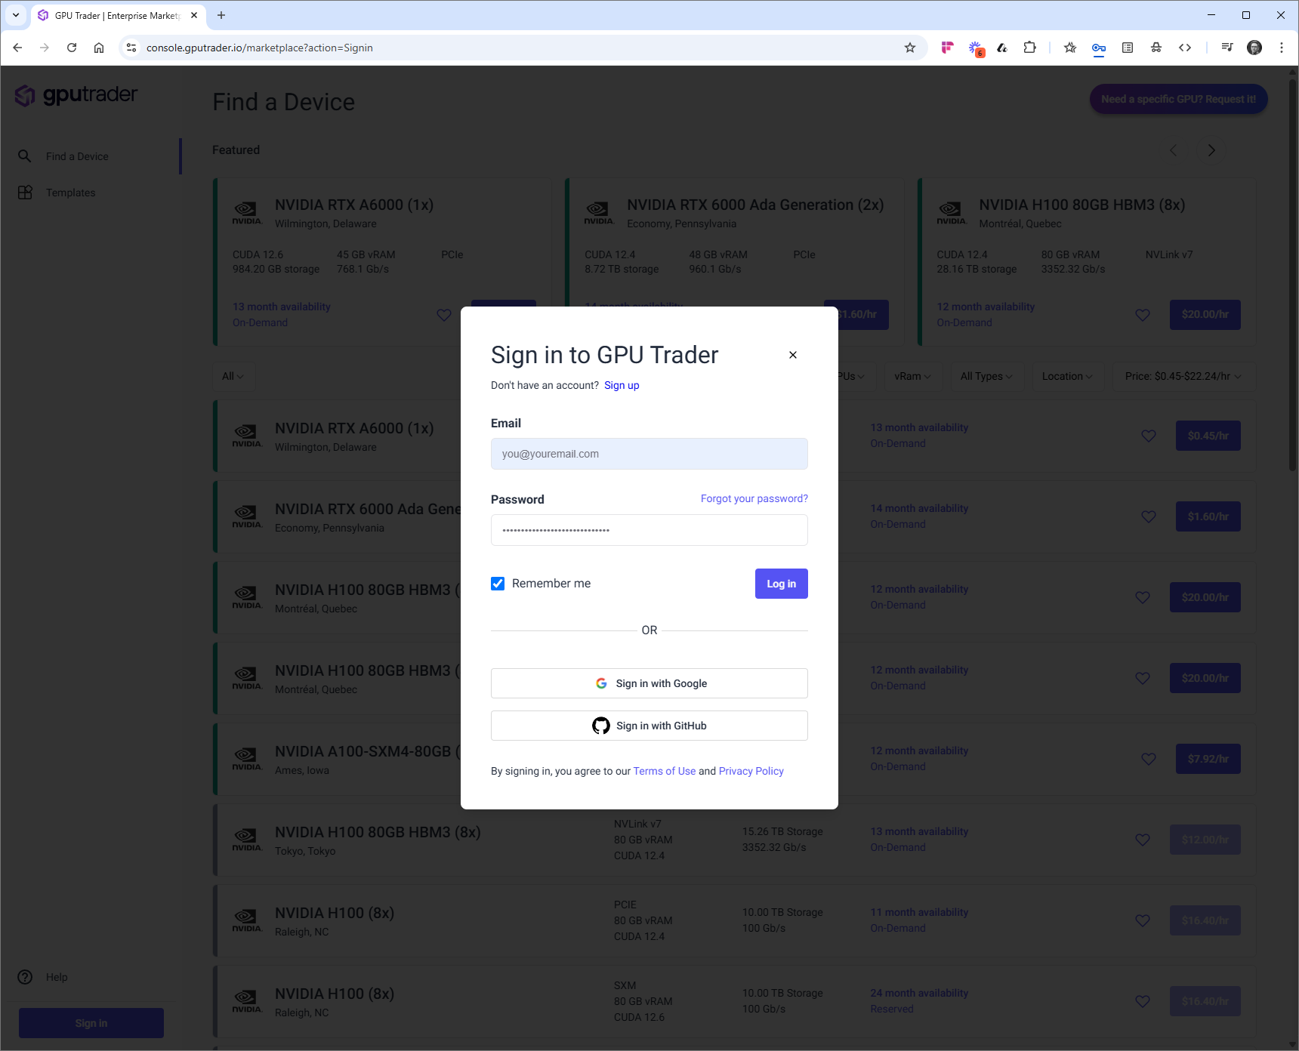Go back in browser
1299x1051 pixels.
(x=17, y=48)
